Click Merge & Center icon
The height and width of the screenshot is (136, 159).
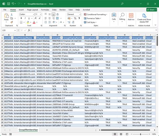(x=57, y=18)
